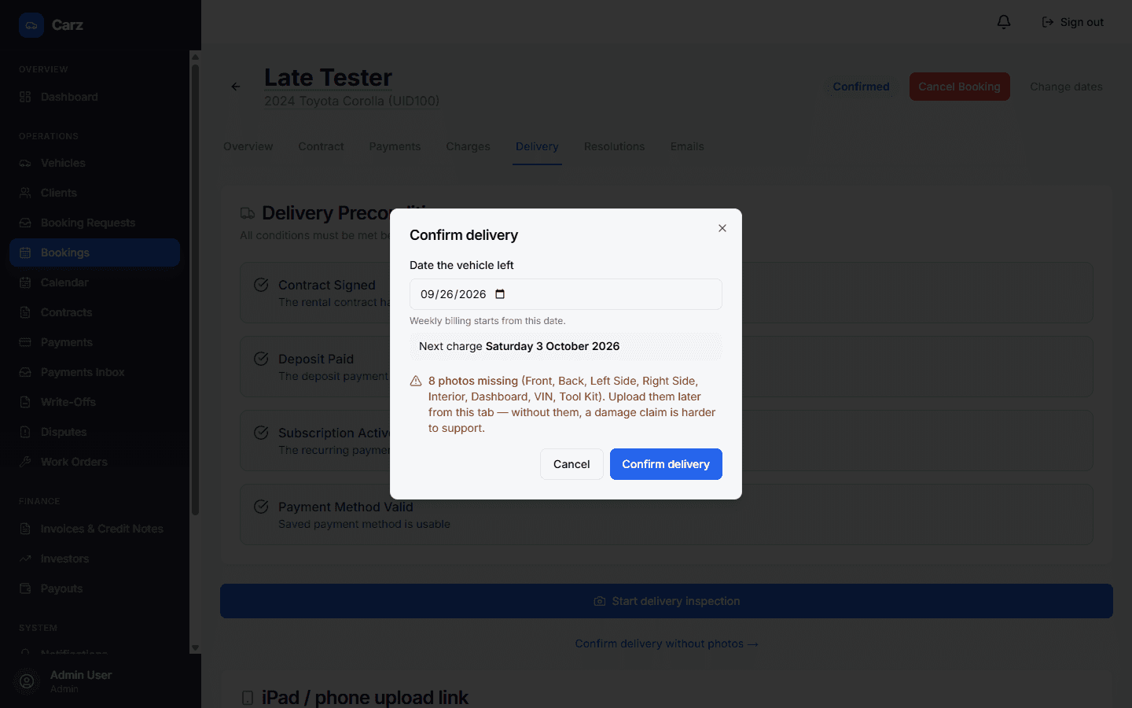Open the Charges tab
Screen dimensions: 1132x708
468,146
